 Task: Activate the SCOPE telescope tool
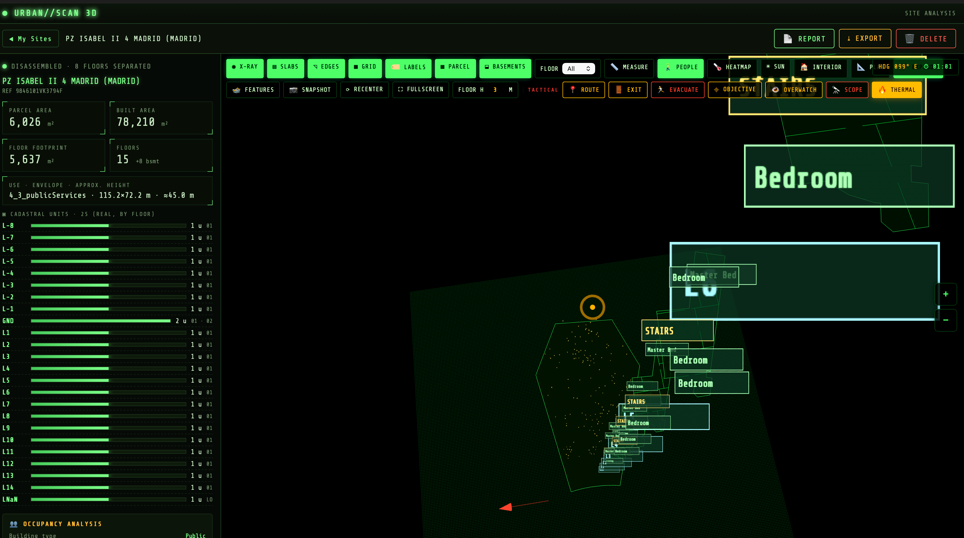point(847,90)
